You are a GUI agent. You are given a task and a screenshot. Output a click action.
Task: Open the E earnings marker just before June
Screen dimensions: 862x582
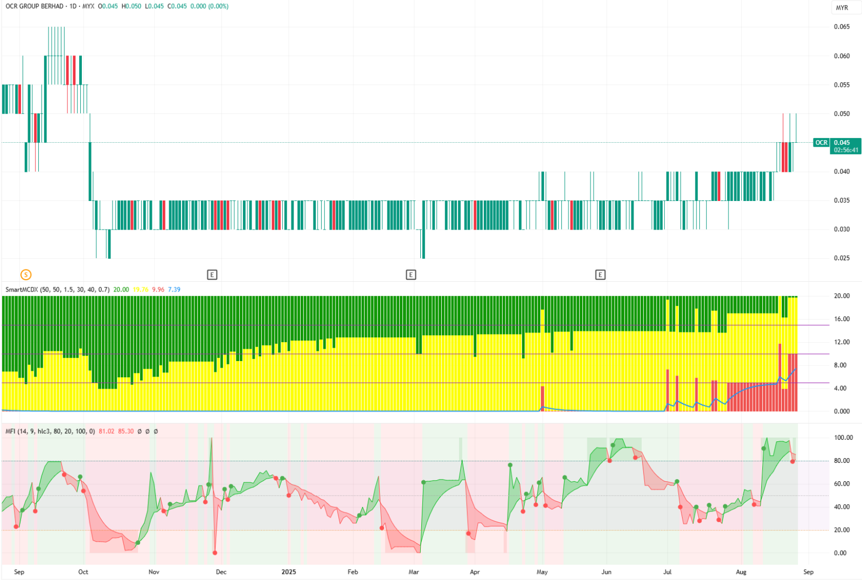pos(600,275)
